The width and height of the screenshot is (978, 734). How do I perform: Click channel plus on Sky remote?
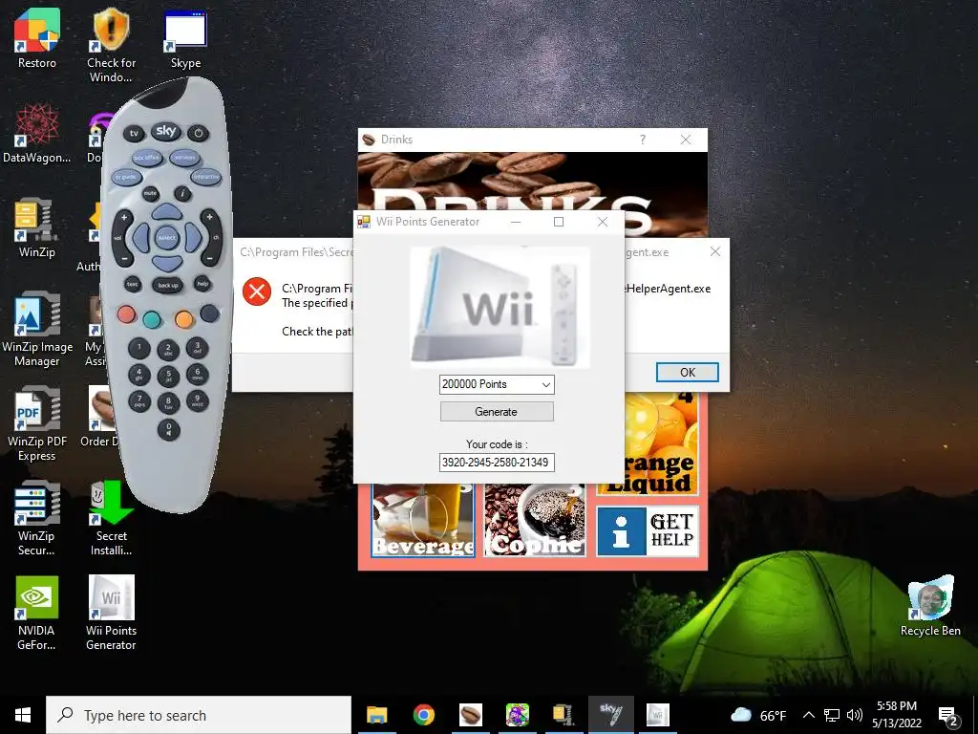tap(209, 218)
